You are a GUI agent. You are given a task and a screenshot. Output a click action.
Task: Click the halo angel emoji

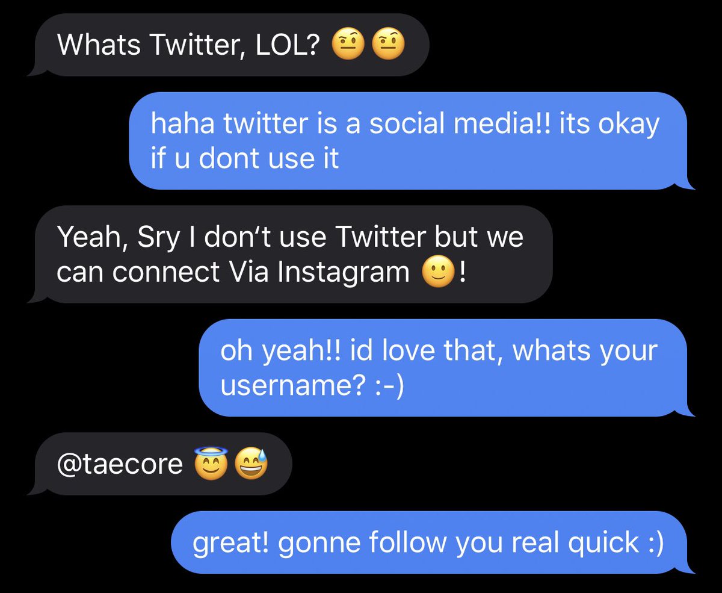210,463
